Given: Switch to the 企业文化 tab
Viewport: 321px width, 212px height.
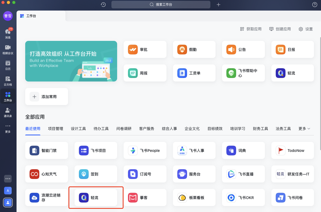Looking at the screenshot, I should click(192, 129).
